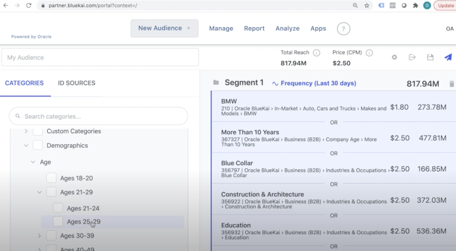Expand the Custom Categories tree node
Image resolution: width=456 pixels, height=251 pixels.
pos(26,131)
